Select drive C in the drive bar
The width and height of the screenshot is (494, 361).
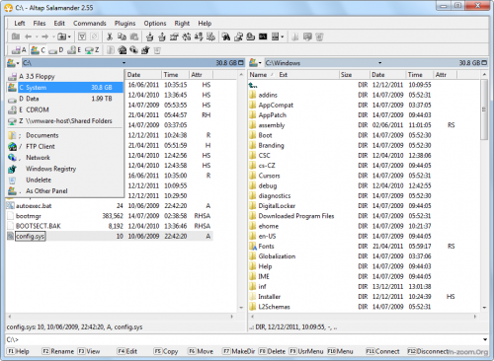pyautogui.click(x=38, y=50)
